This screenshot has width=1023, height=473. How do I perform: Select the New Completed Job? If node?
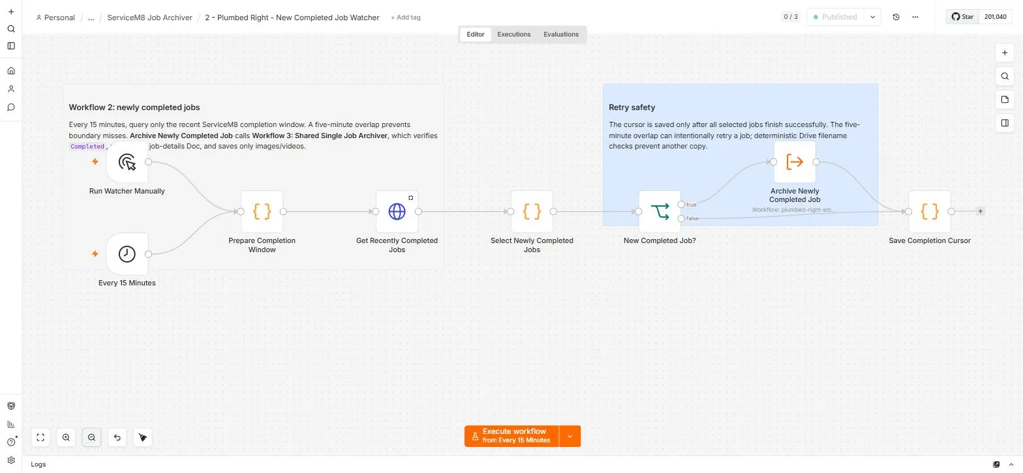[x=660, y=211]
